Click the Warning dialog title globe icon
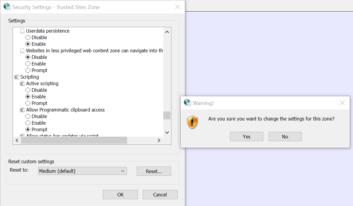 (x=187, y=103)
